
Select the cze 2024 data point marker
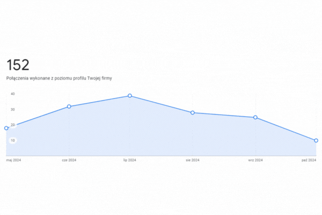69,106
